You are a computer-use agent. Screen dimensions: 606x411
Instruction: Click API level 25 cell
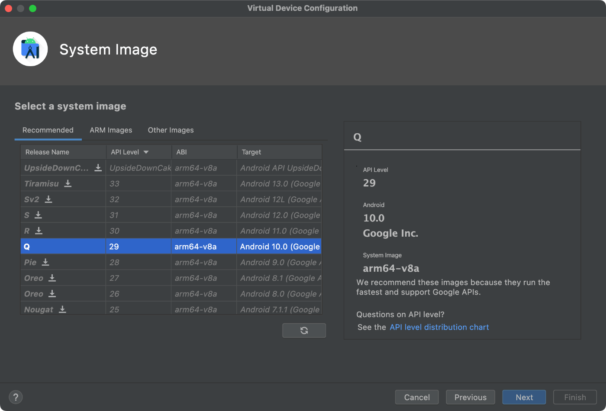[x=139, y=308]
